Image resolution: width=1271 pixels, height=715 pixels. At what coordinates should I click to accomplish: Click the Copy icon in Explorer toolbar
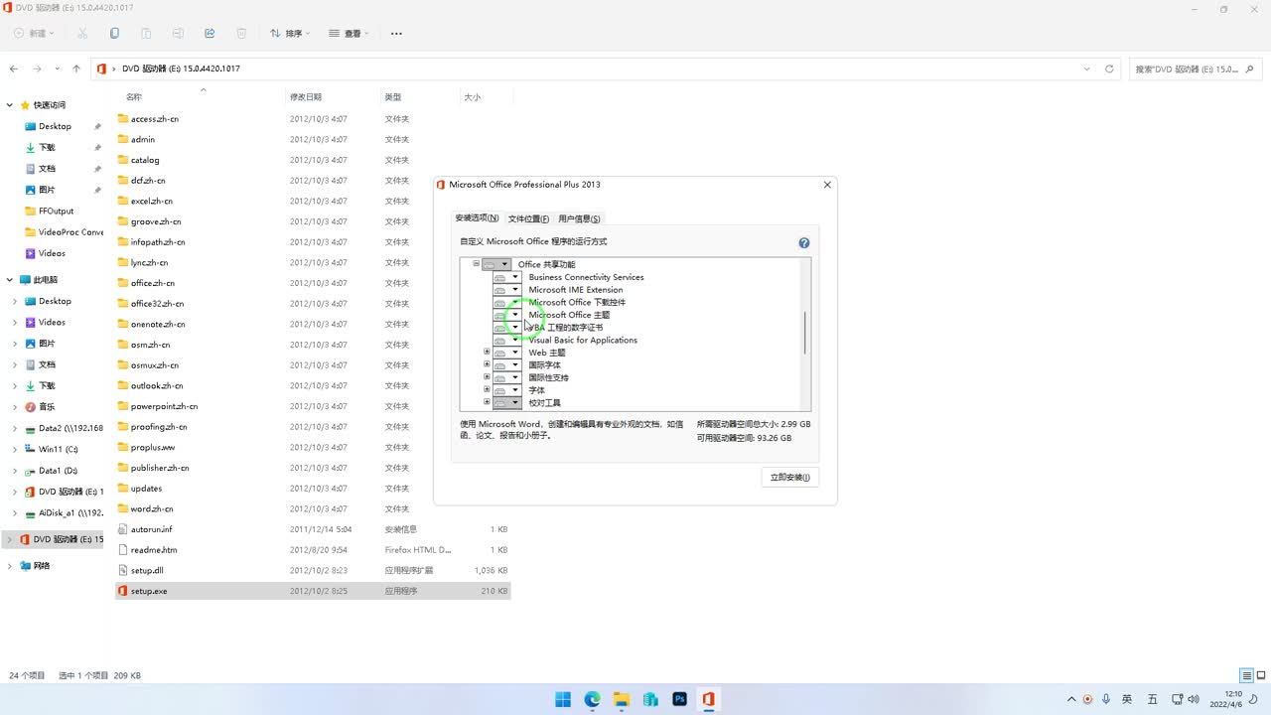pyautogui.click(x=114, y=34)
